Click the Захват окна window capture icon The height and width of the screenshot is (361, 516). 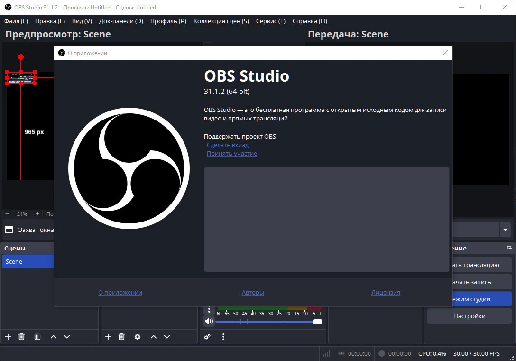pos(9,230)
